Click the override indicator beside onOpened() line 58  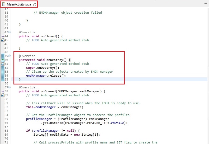coord(3,91)
